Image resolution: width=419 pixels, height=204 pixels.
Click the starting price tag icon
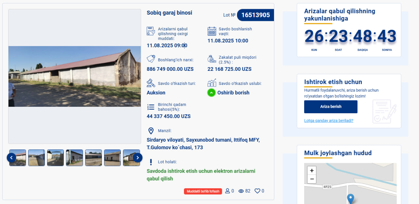tap(151, 59)
